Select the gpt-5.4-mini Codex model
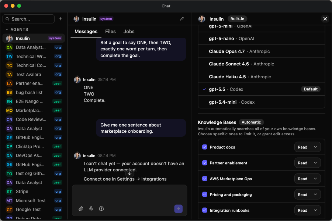The width and height of the screenshot is (332, 221). pos(261,102)
